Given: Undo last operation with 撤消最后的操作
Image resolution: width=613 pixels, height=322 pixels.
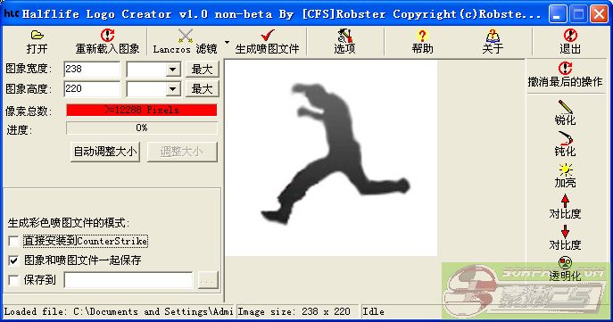Looking at the screenshot, I should click(565, 74).
